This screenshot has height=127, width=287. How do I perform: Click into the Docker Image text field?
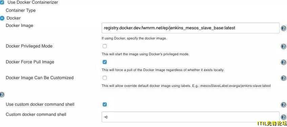click(x=190, y=28)
